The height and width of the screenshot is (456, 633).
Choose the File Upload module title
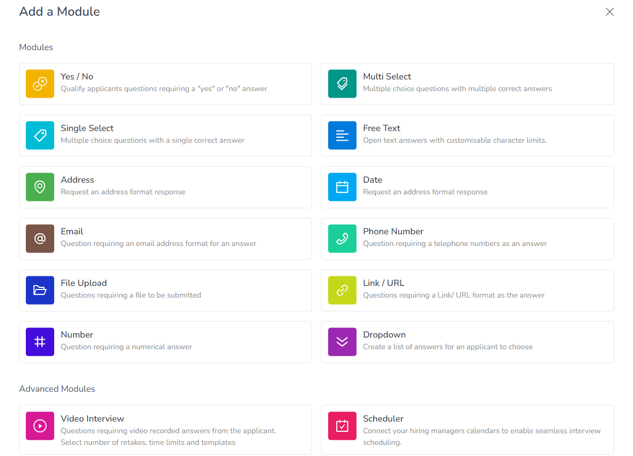point(84,283)
